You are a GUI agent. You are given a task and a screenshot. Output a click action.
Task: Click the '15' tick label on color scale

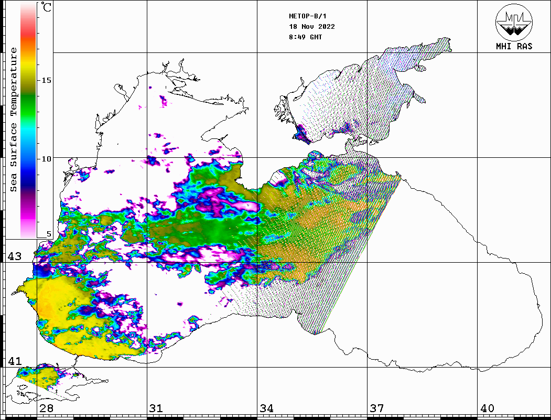[x=46, y=80]
